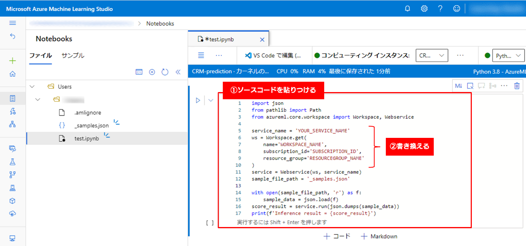Select the Users folder row
The width and height of the screenshot is (526, 246).
pos(107,87)
